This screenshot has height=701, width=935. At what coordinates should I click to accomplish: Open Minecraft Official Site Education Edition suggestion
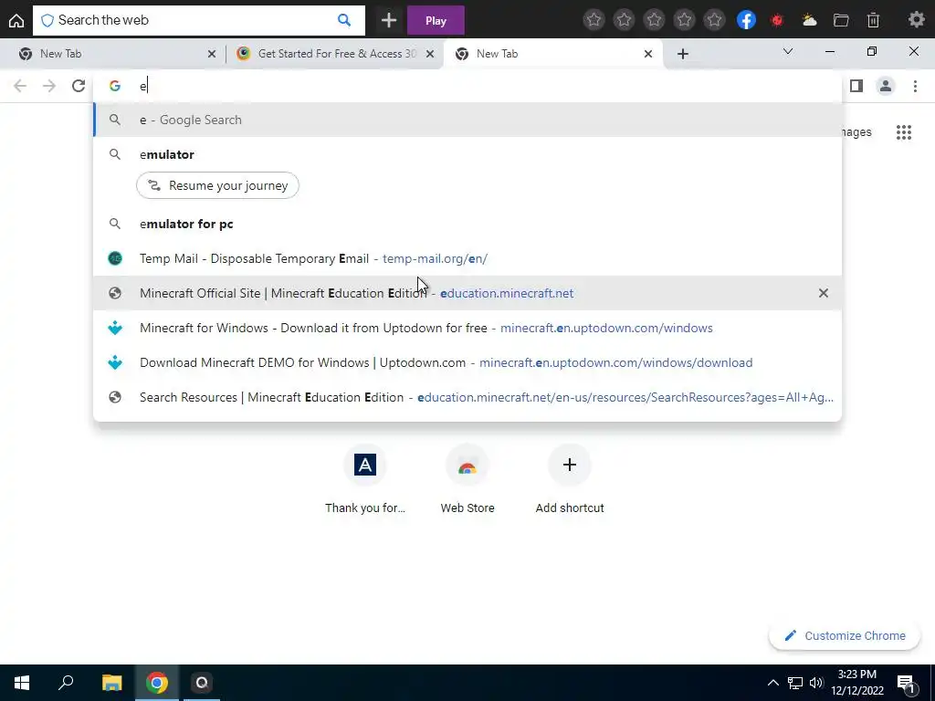467,293
